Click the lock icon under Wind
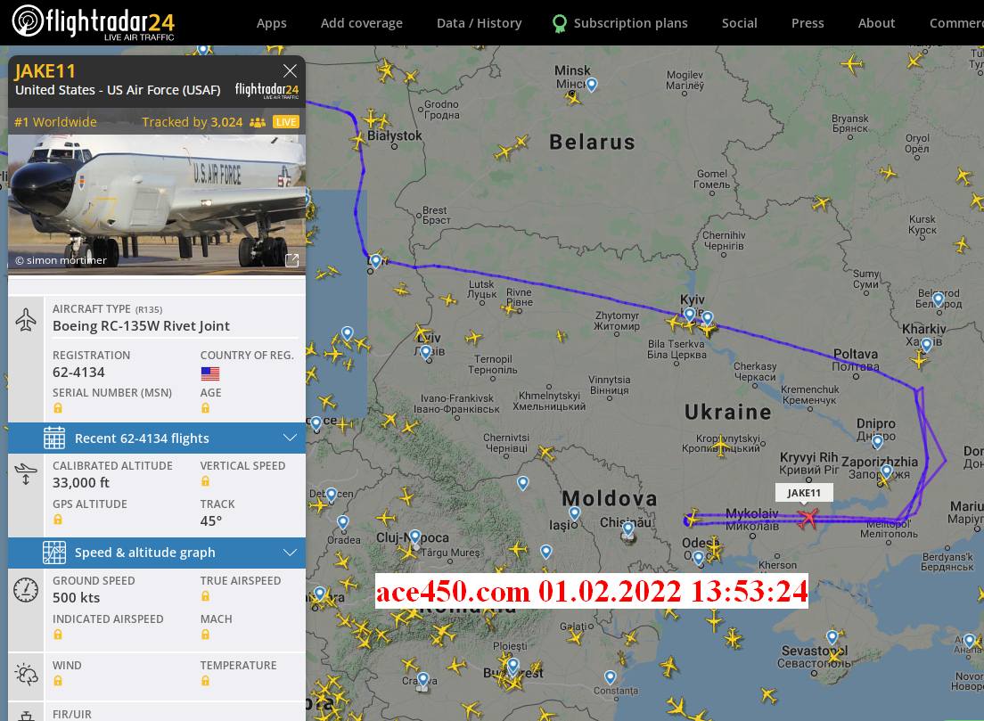Viewport: 984px width, 721px height. pos(58,681)
